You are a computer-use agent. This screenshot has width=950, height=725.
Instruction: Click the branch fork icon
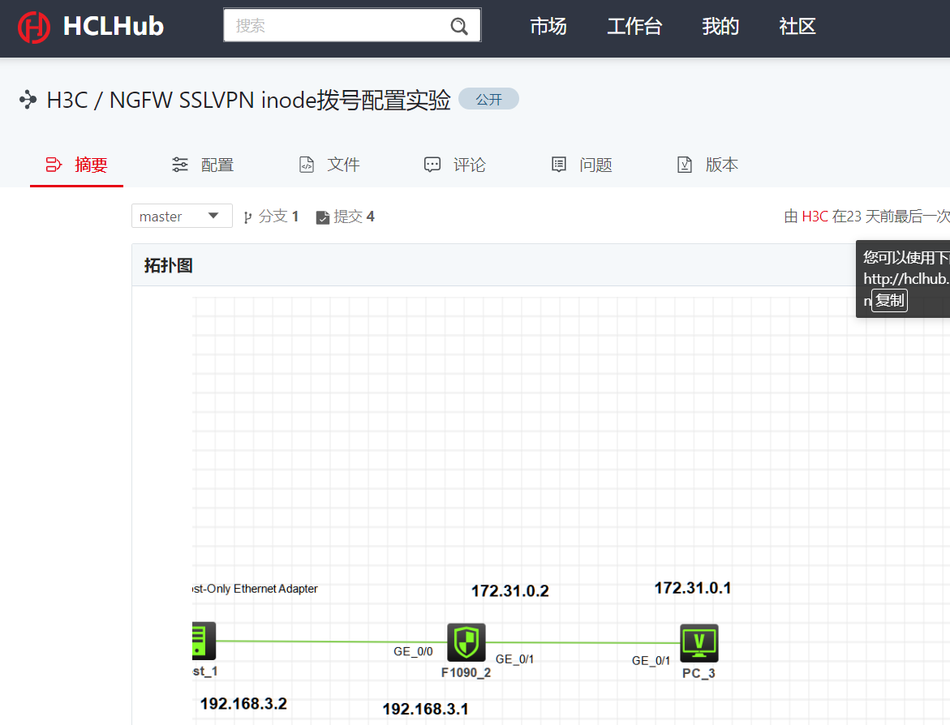(247, 217)
